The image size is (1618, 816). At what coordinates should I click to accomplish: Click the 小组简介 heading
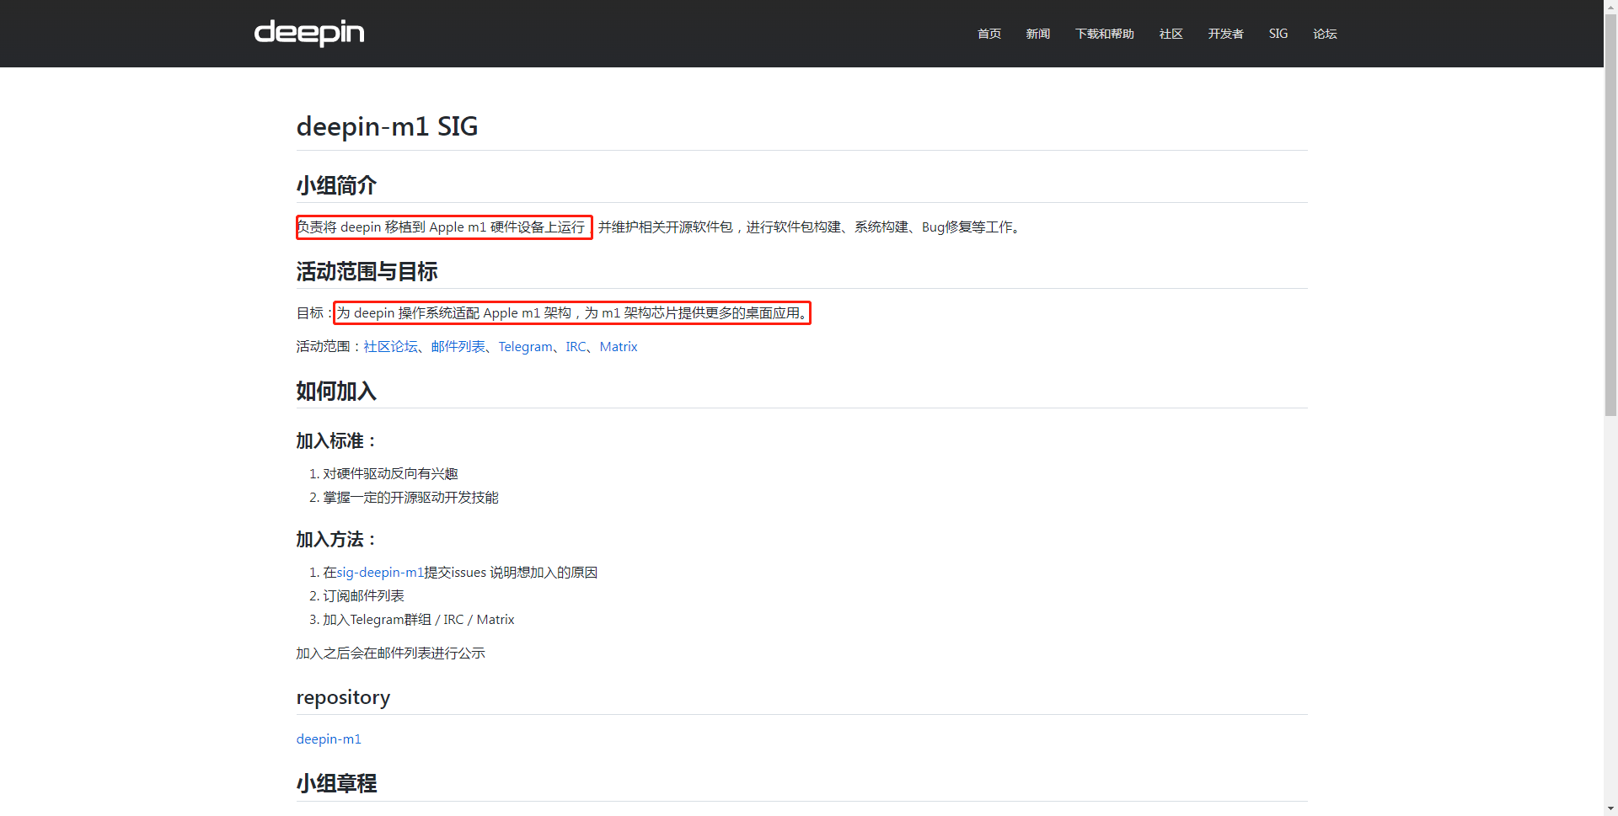point(336,185)
